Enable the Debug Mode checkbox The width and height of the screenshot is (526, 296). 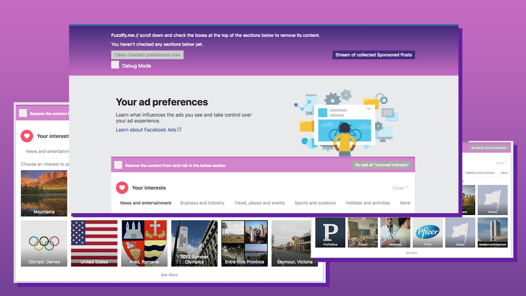[x=115, y=65]
